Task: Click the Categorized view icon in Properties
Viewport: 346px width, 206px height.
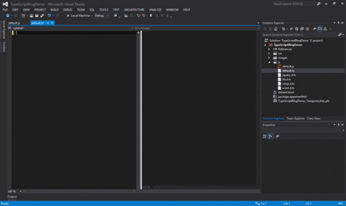Action: (x=265, y=136)
